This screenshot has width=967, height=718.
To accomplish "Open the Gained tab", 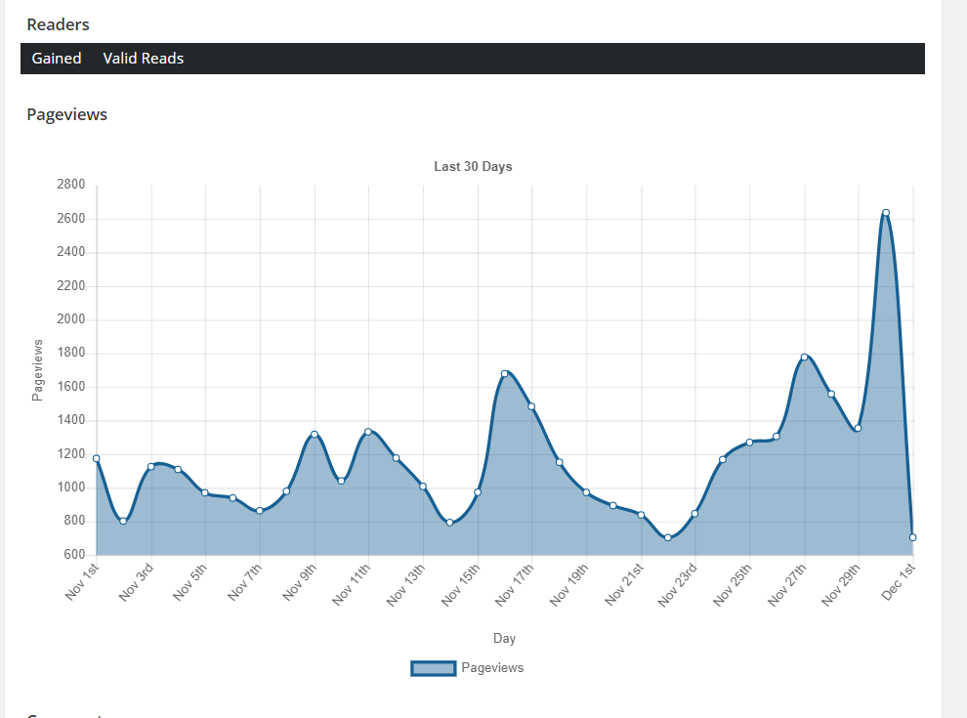I will point(57,59).
